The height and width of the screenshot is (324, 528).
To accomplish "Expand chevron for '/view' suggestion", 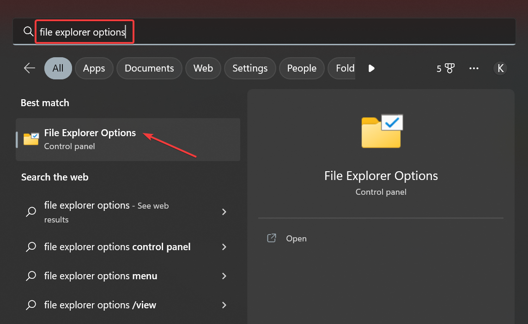I will [x=224, y=305].
